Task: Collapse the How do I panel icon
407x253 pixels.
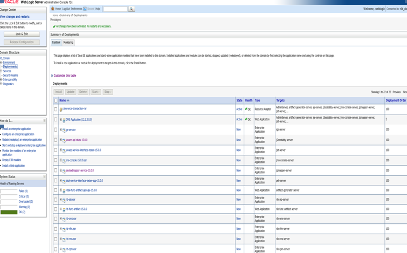Action: (44, 120)
